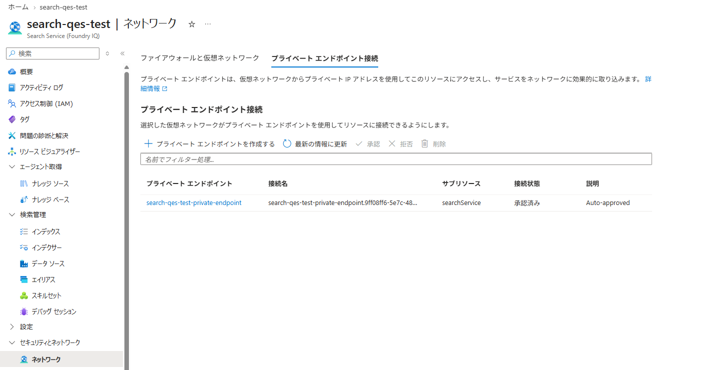Click the plus icon for creating endpoint
This screenshot has width=710, height=370.
click(x=148, y=144)
